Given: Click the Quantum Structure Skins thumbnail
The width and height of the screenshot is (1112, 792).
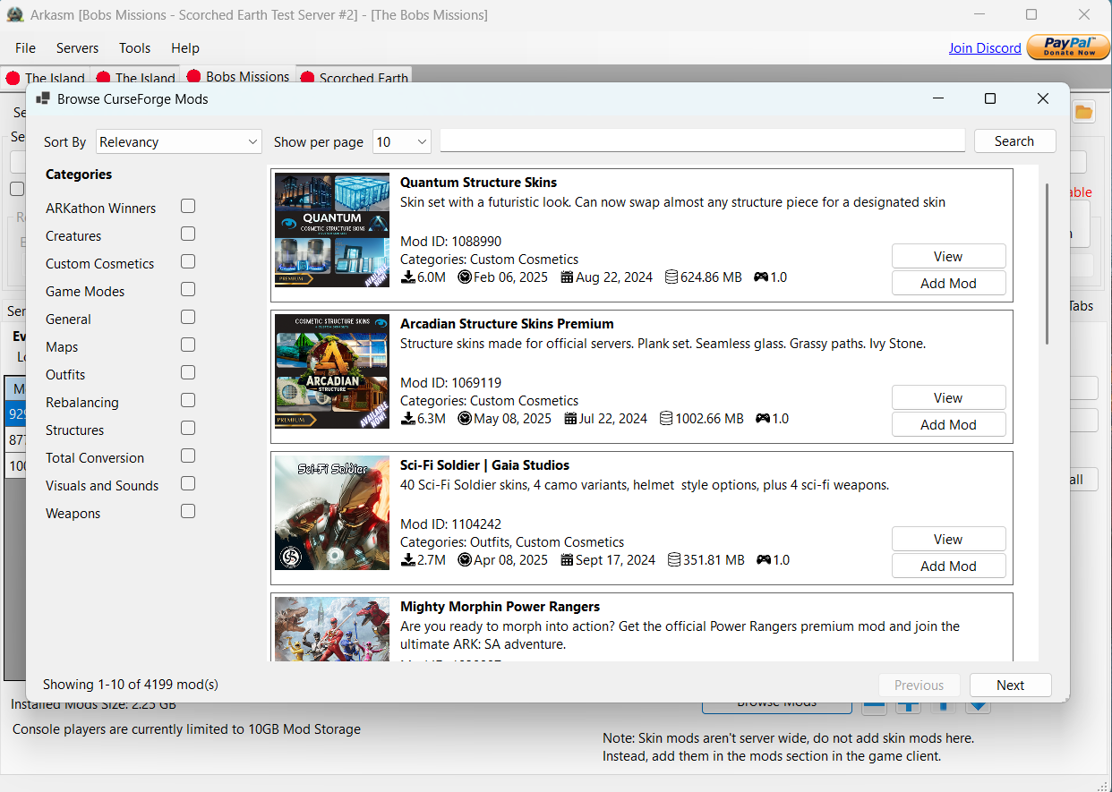Looking at the screenshot, I should (332, 230).
